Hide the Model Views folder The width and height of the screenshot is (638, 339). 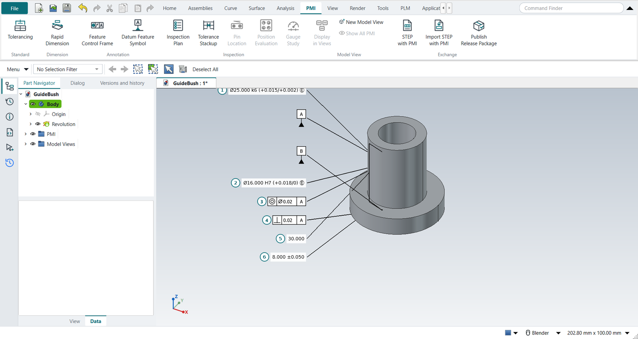pos(33,144)
